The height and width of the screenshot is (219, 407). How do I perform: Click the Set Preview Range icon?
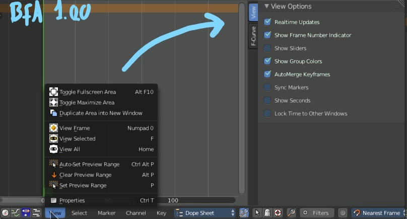(53, 185)
